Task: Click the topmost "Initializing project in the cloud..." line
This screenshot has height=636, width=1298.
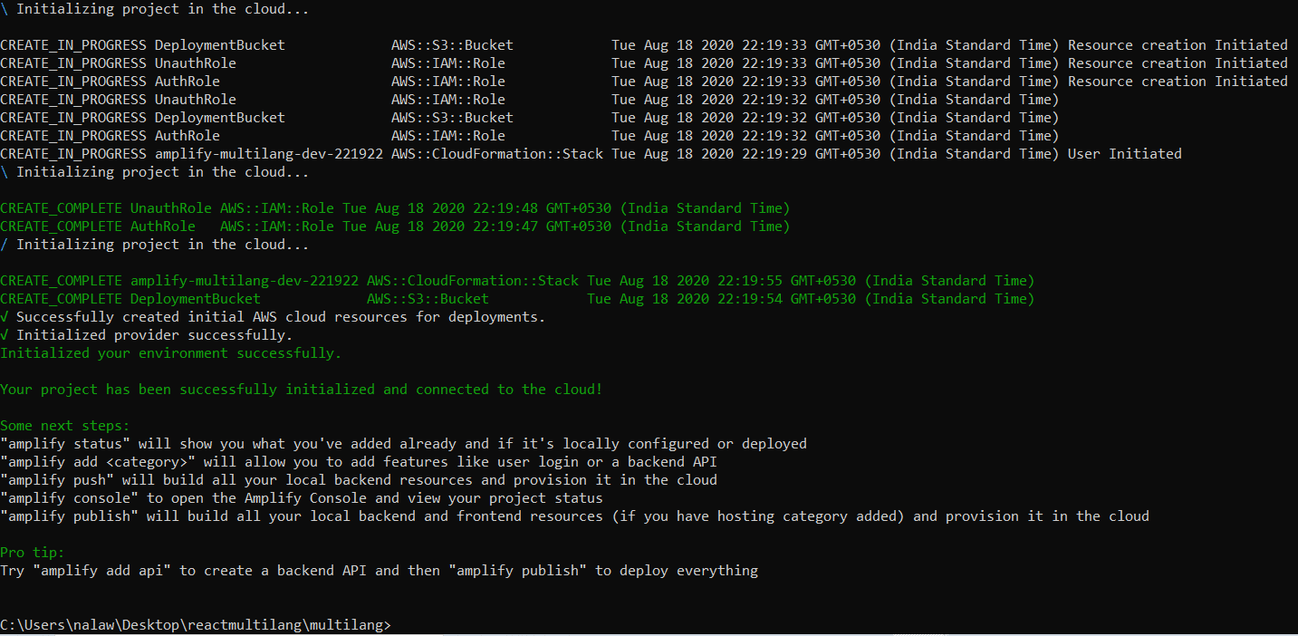Action: [x=162, y=9]
